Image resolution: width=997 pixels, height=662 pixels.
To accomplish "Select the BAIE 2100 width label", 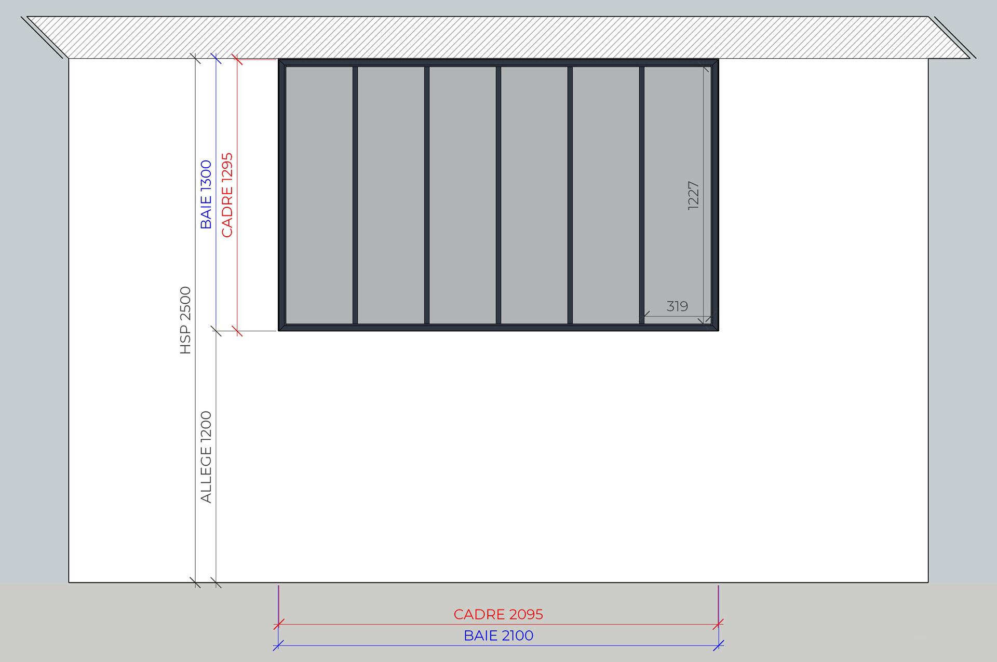I will coord(498,636).
